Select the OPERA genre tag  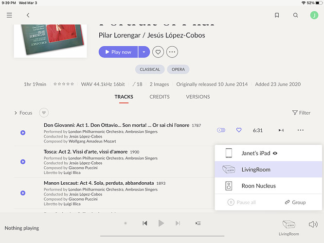178,69
